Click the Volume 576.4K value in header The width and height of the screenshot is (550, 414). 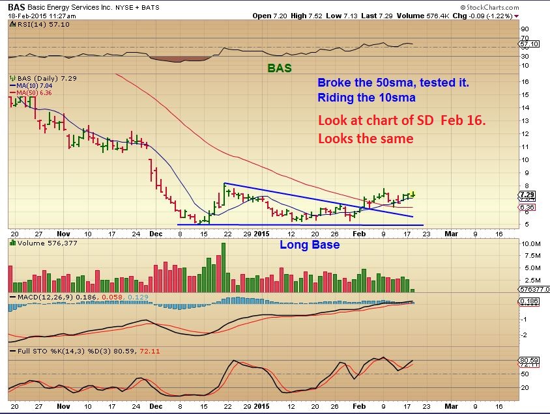point(423,16)
